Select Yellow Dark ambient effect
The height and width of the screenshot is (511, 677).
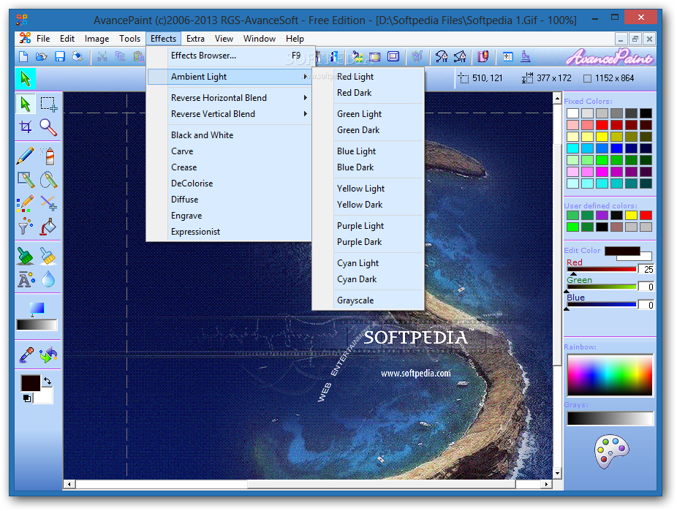coord(368,205)
